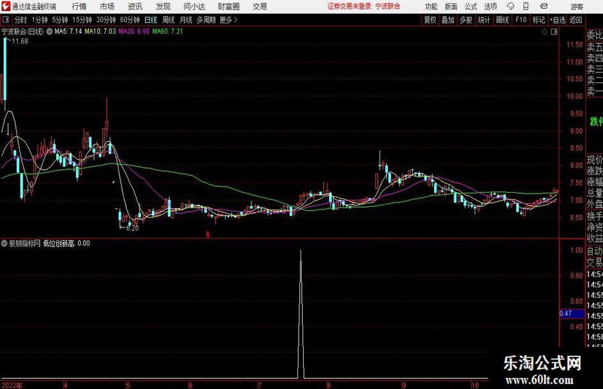Switch to the 5分钟 period tab
Image resolution: width=603 pixels, height=389 pixels.
click(x=60, y=20)
